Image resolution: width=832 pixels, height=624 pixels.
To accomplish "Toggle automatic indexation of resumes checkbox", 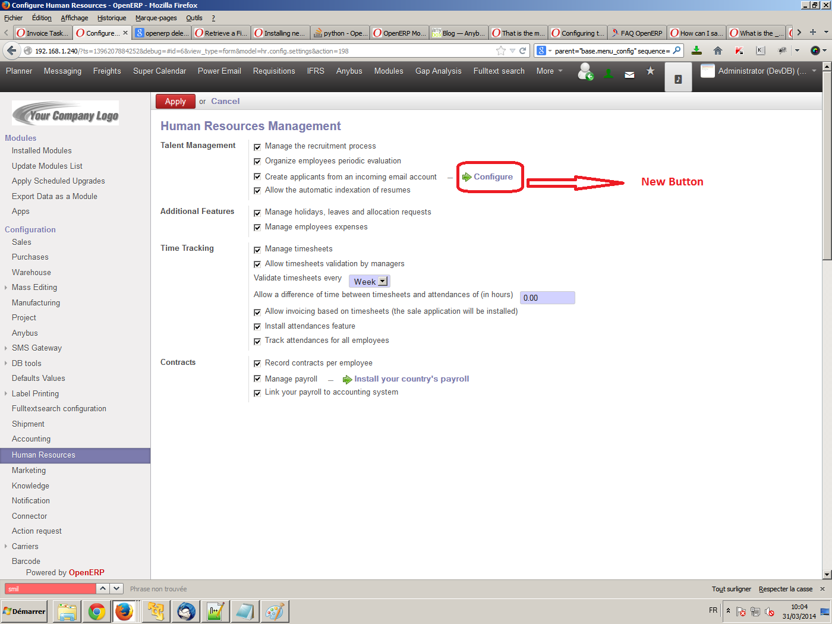I will point(257,191).
